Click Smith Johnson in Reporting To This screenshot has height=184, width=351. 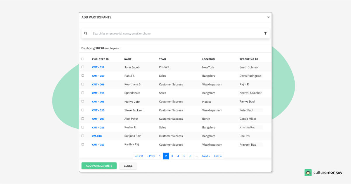coord(249,67)
